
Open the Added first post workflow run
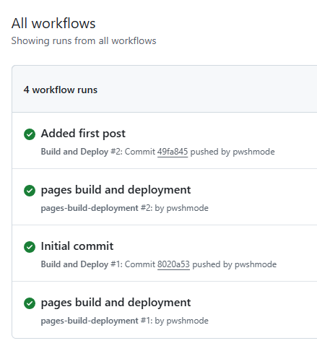tap(83, 134)
